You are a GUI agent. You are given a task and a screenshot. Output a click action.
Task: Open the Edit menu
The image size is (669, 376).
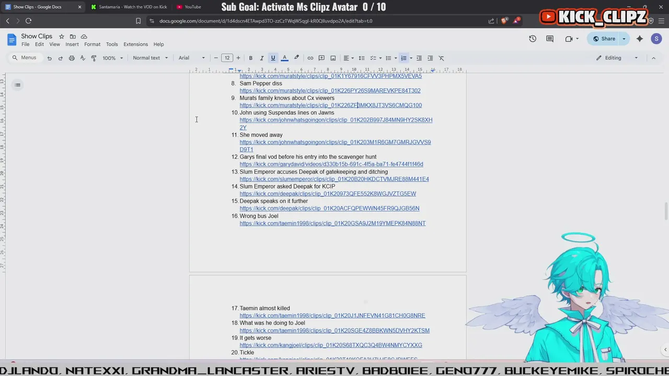point(39,44)
